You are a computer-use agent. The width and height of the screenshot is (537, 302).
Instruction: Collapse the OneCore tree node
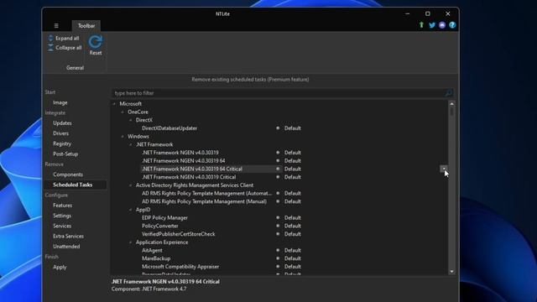coord(123,112)
